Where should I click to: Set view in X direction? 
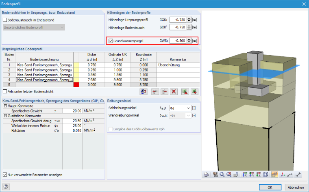(245, 175)
